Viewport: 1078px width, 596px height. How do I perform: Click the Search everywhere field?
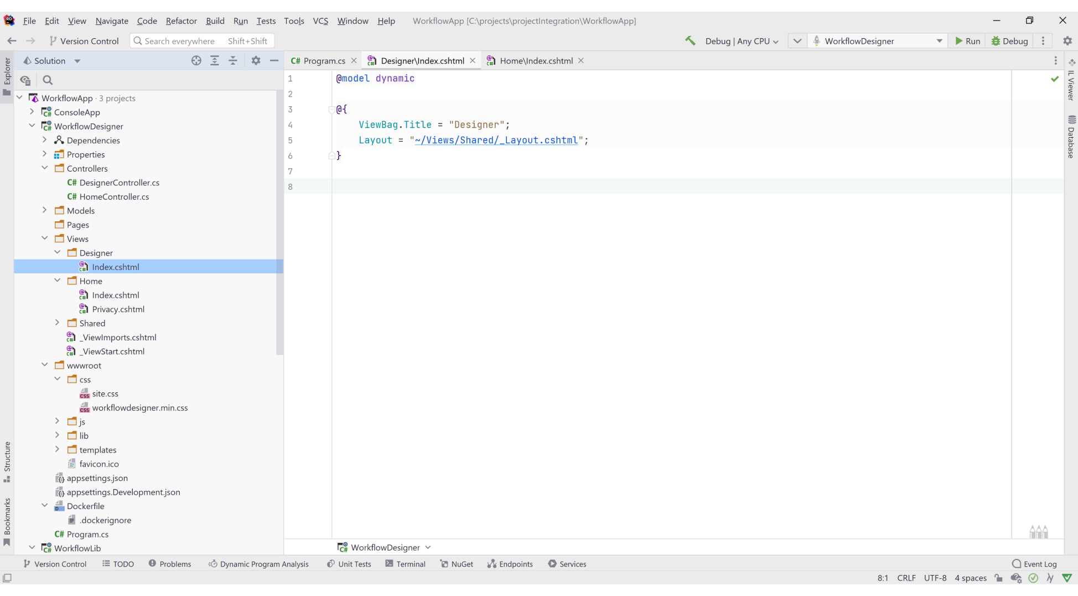click(x=203, y=41)
